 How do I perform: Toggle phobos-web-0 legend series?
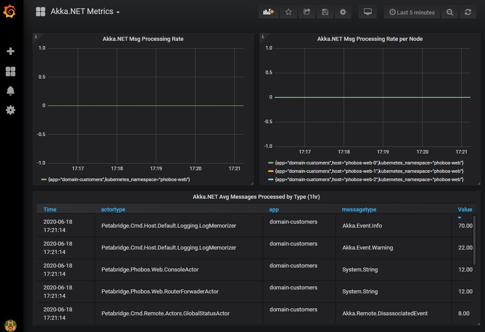tap(369, 163)
